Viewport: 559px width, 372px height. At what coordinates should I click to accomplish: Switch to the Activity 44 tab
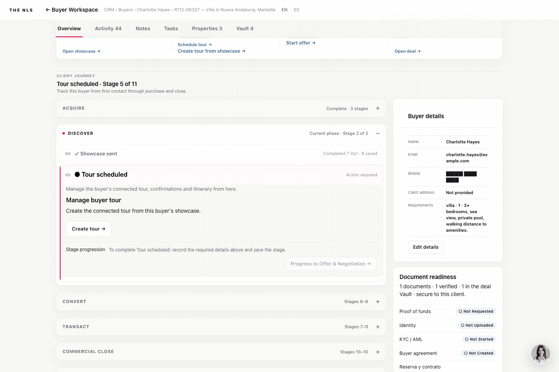(108, 29)
